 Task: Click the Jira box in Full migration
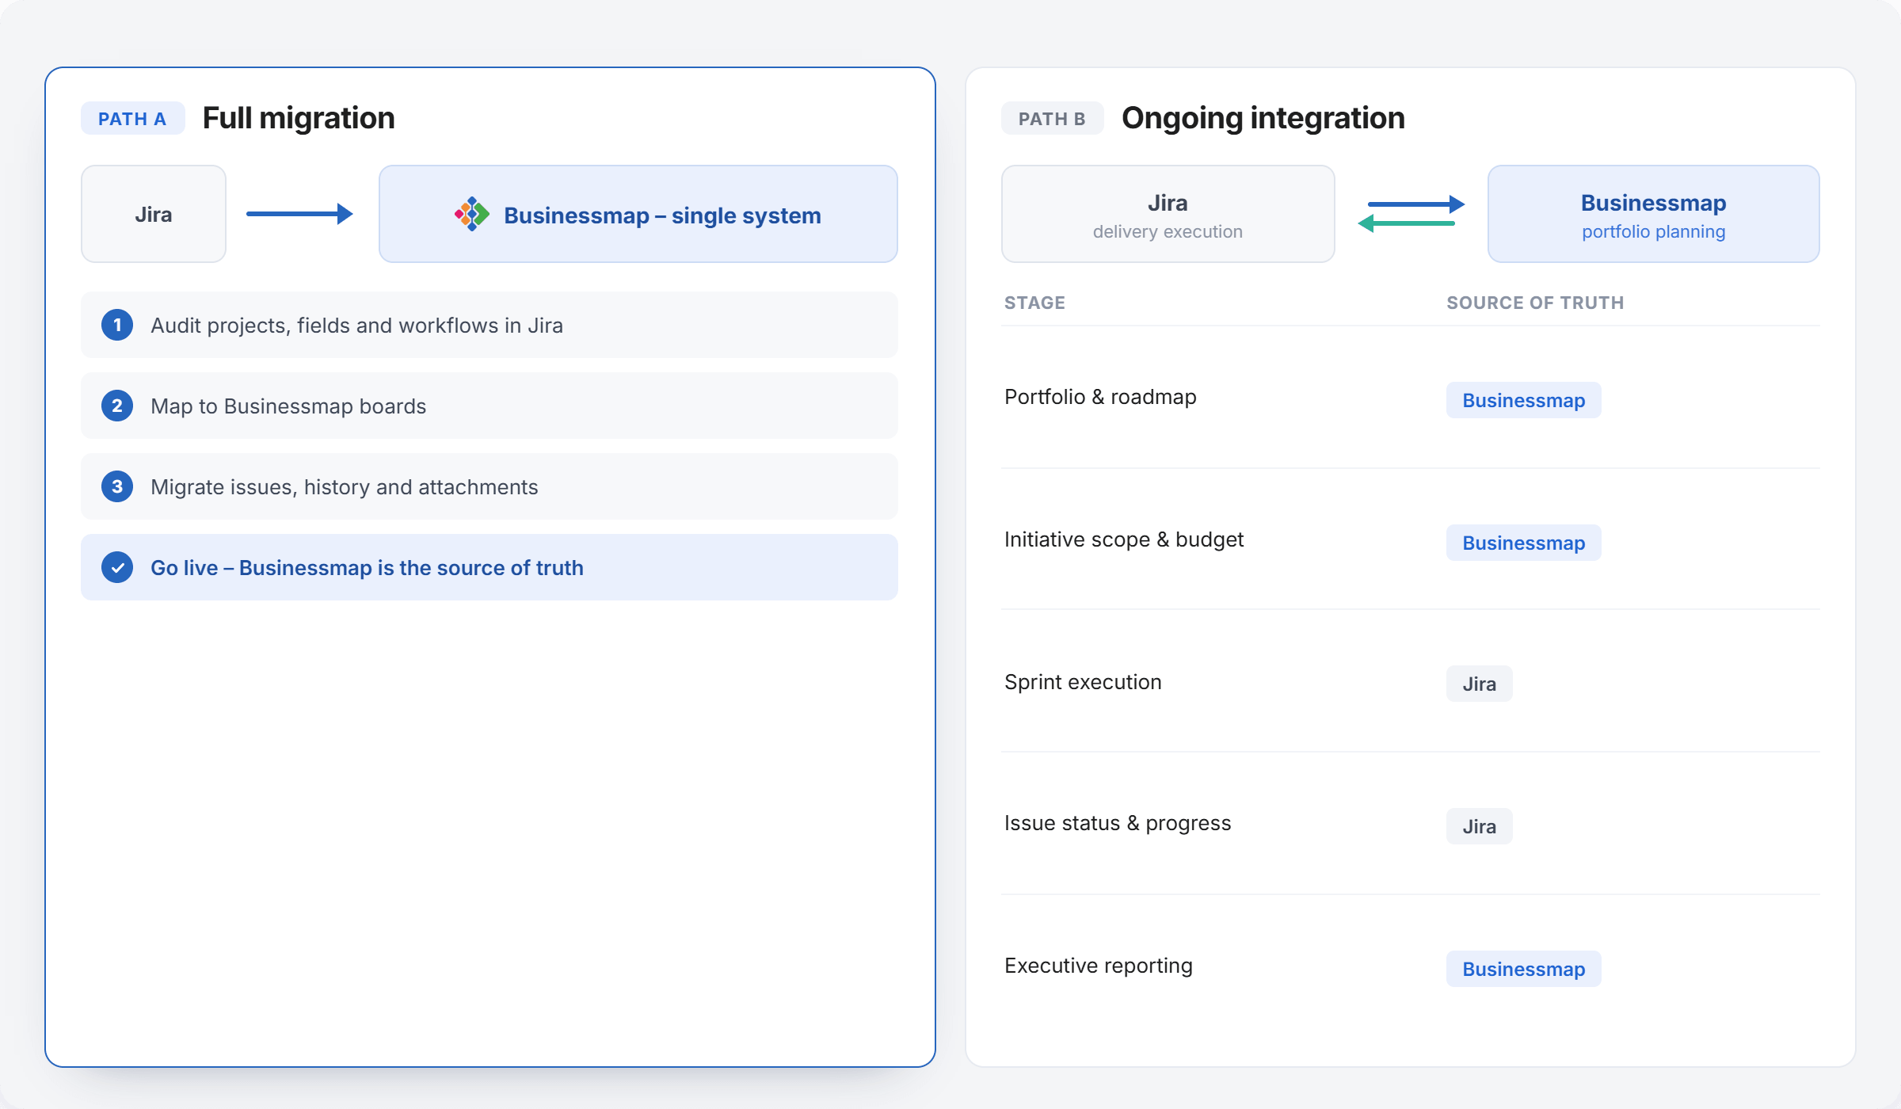tap(154, 214)
